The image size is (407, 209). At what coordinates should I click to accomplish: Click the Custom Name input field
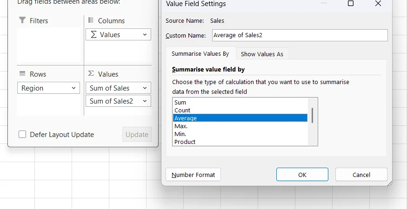coord(300,35)
